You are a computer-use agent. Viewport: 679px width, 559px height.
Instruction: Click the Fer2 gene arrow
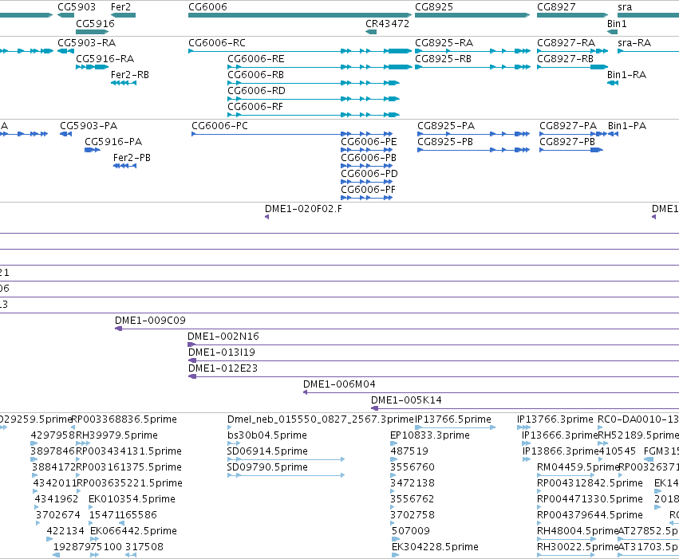tap(123, 15)
